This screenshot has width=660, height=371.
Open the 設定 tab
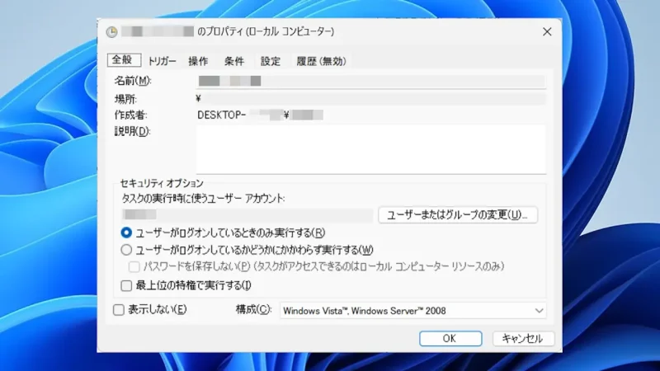coord(271,61)
